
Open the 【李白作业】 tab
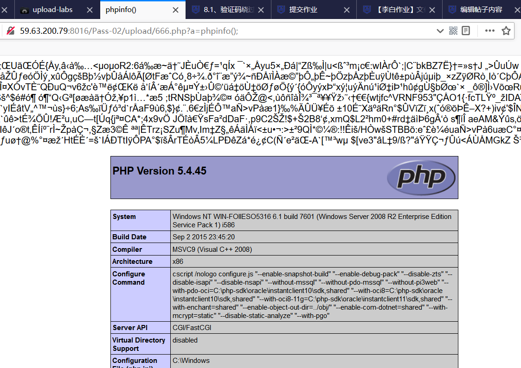[x=400, y=10]
